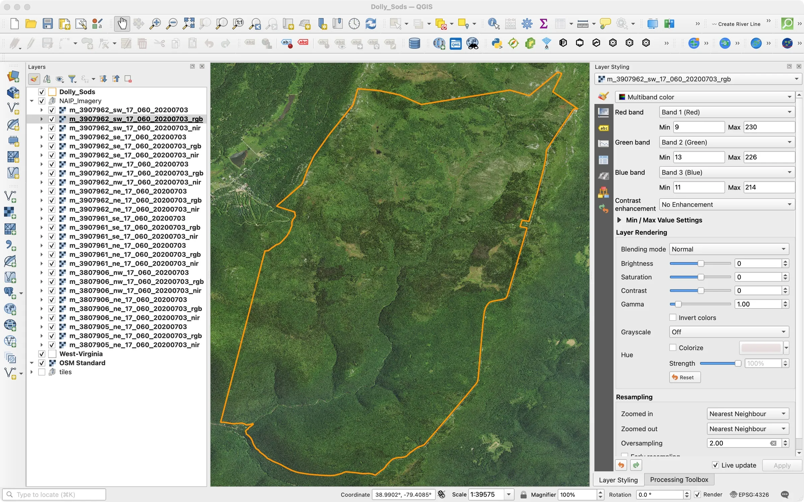Viewport: 804px width, 502px height.
Task: Adjust the Brightness slider handle
Action: pos(700,263)
